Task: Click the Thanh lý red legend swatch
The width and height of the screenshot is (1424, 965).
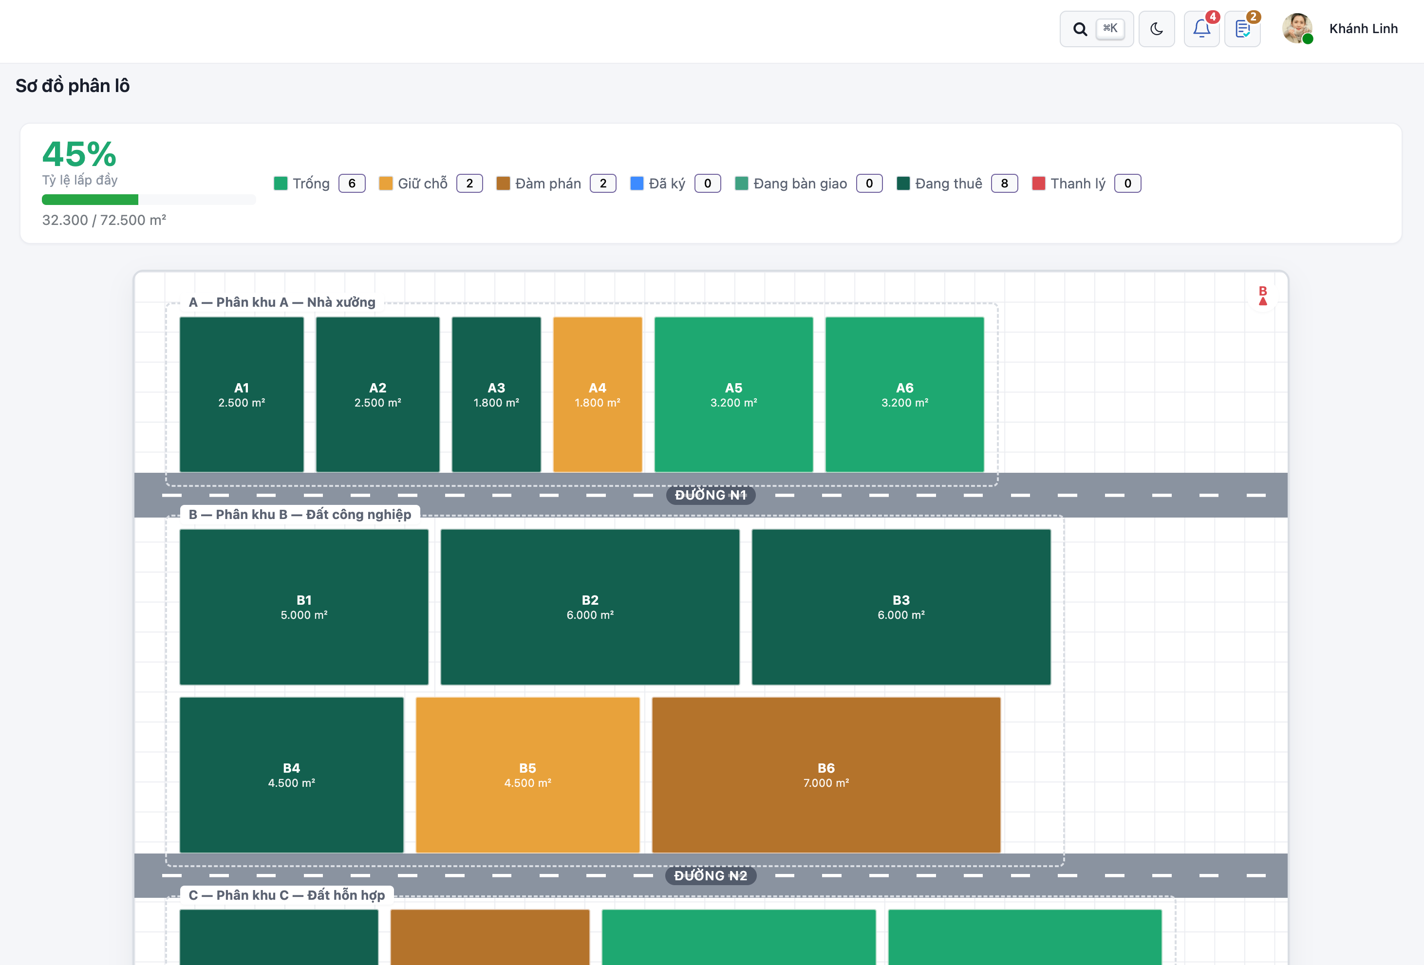Action: (x=1039, y=183)
